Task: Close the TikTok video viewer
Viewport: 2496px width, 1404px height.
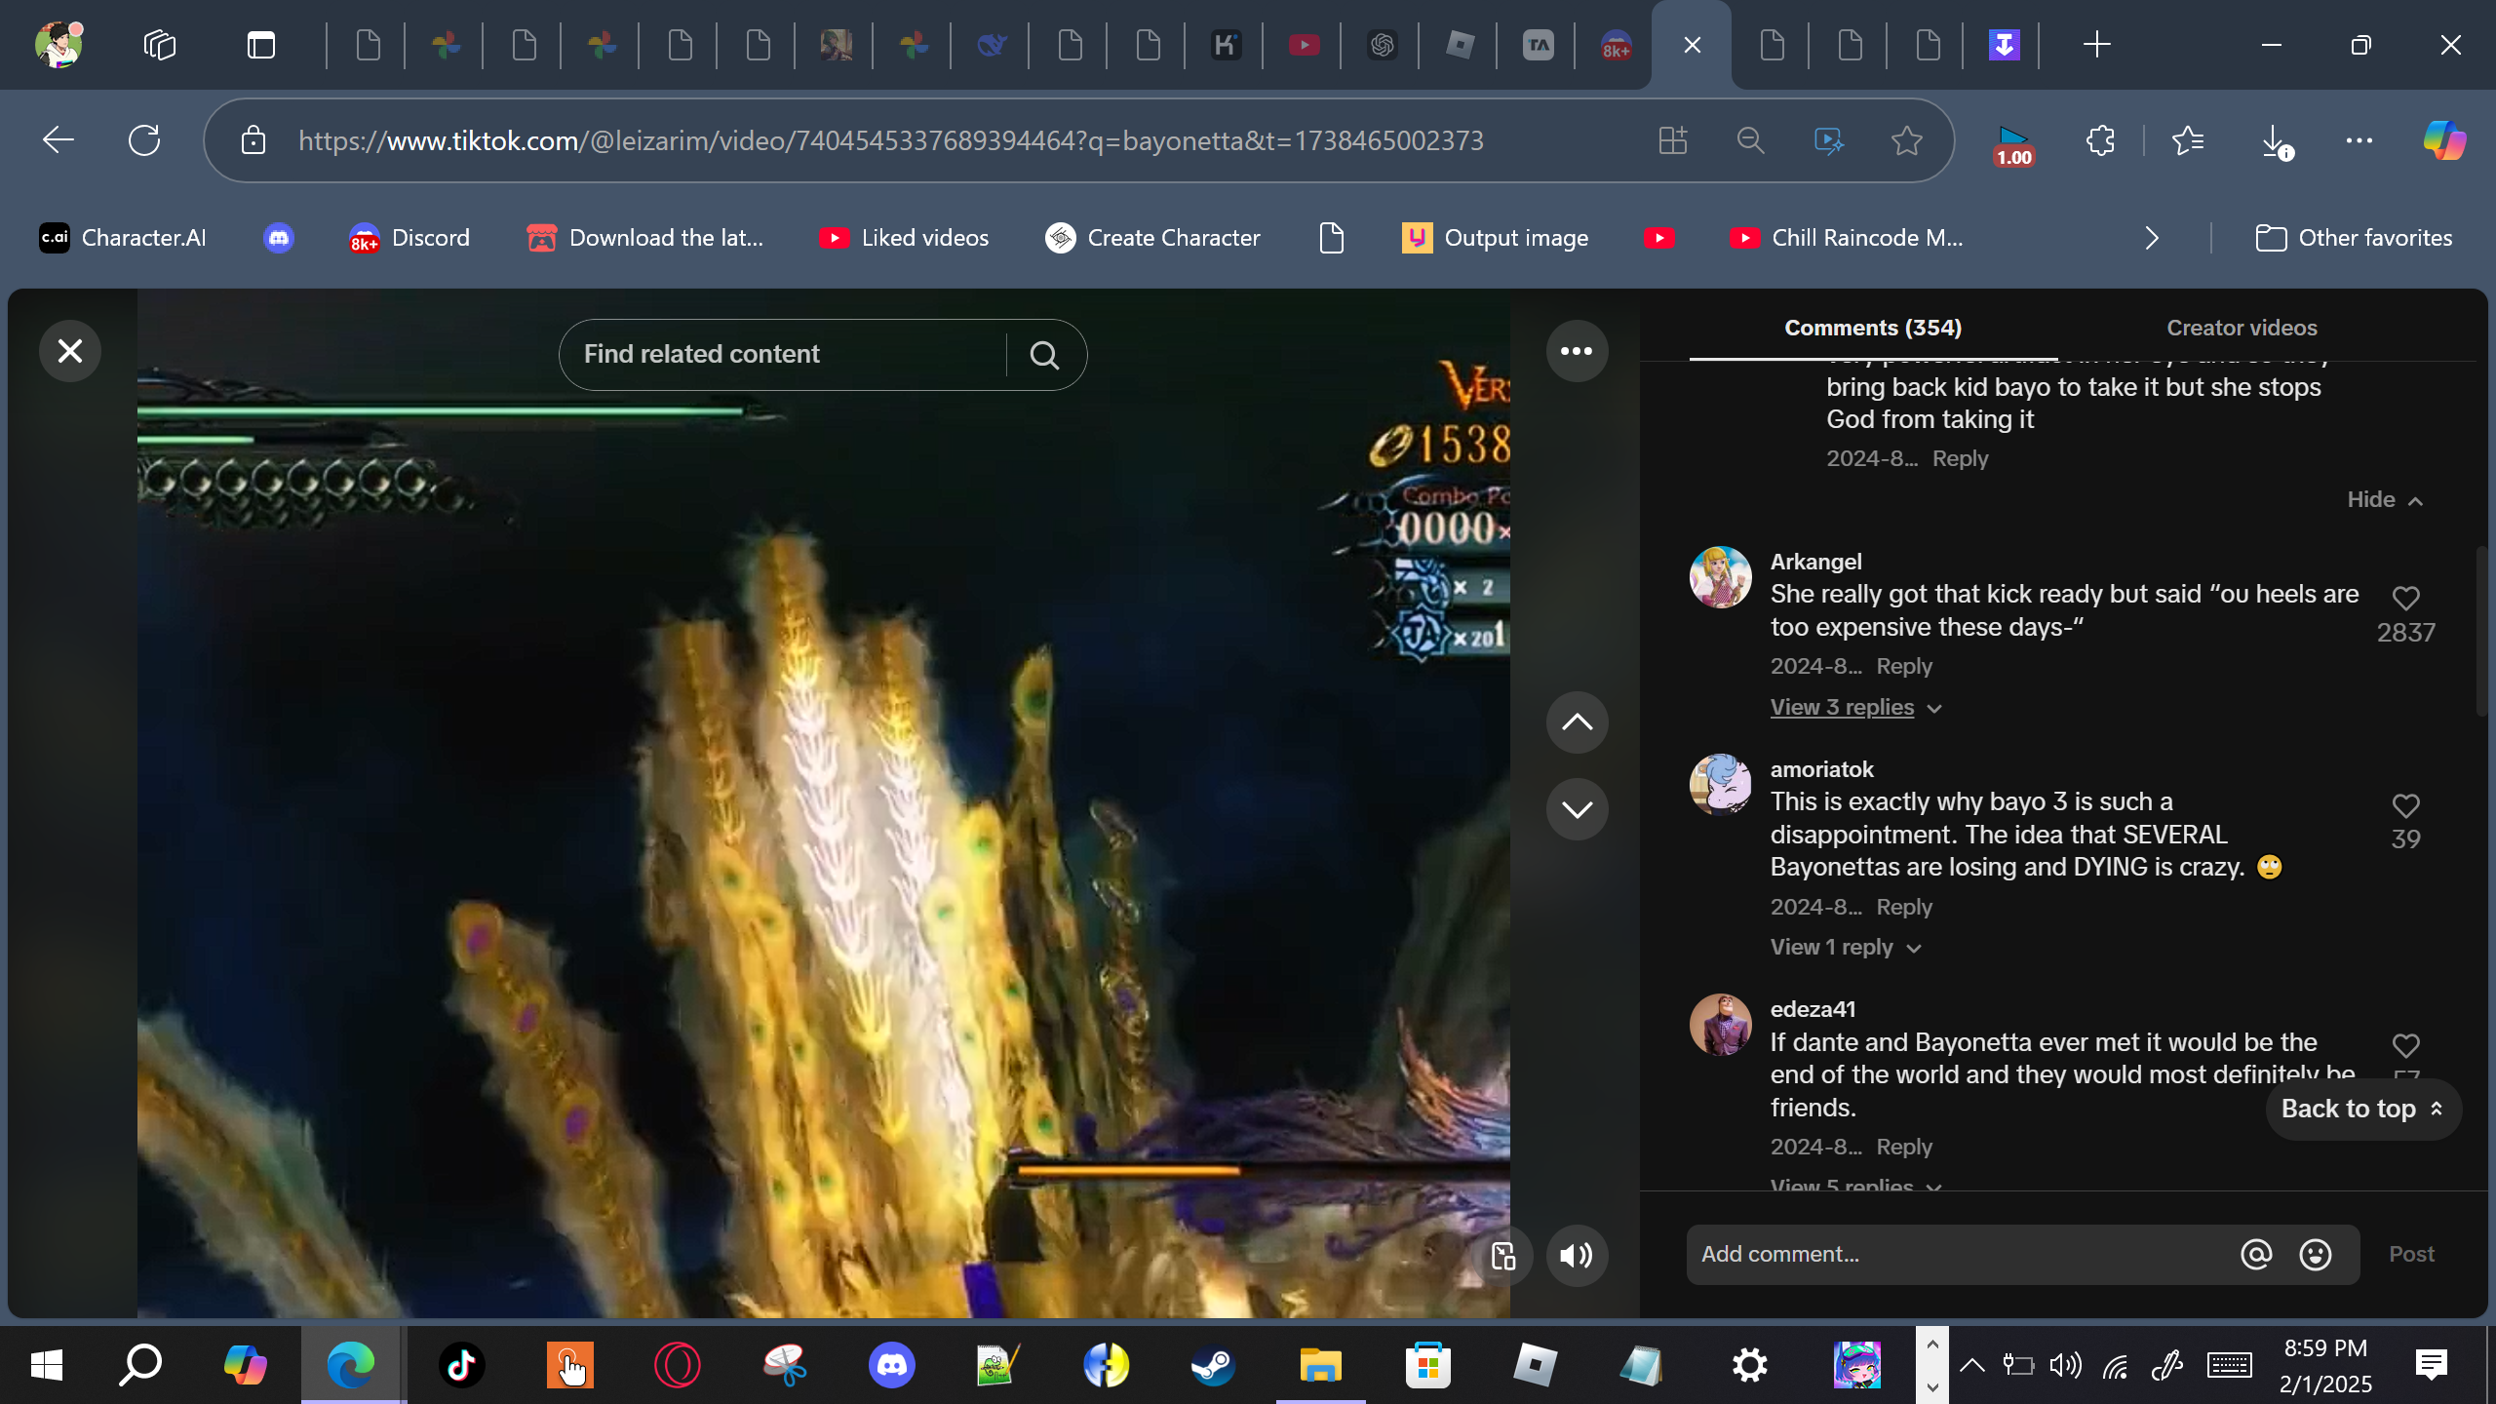Action: pyautogui.click(x=69, y=351)
